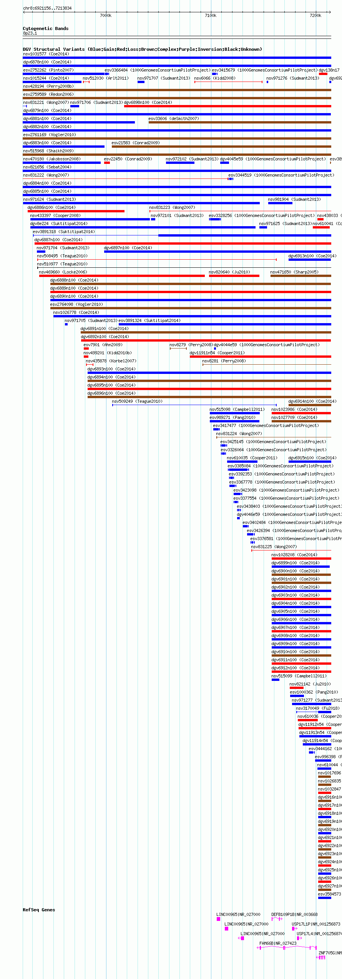The image size is (342, 979).
Task: Click nsv981904 (Sudmant2013) label
Action: 294,199
